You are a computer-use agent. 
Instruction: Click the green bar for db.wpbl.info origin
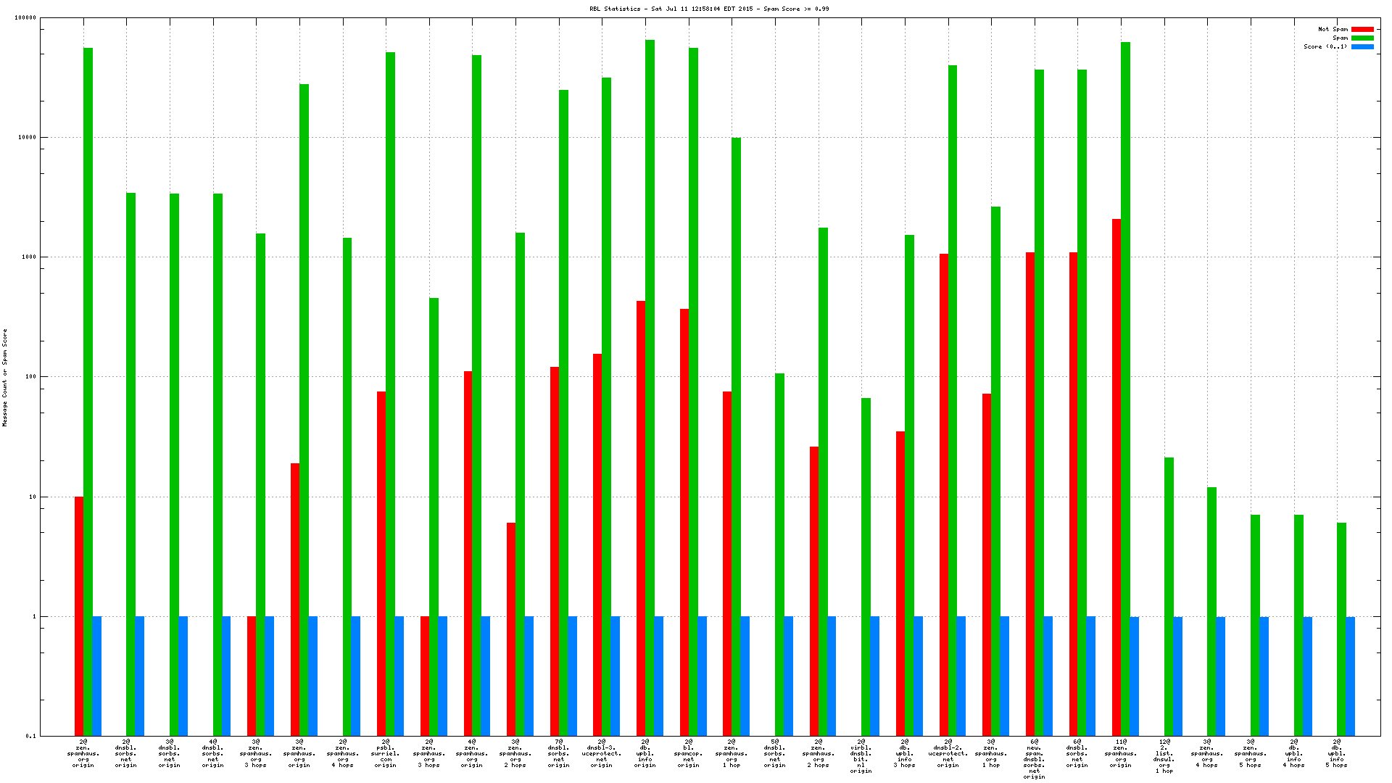click(x=650, y=362)
